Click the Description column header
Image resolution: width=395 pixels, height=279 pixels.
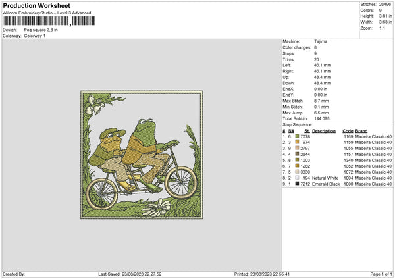324,131
